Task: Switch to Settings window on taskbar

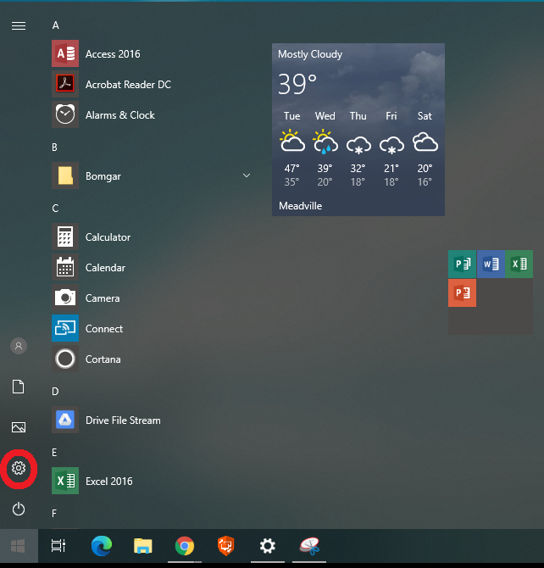Action: [x=268, y=546]
